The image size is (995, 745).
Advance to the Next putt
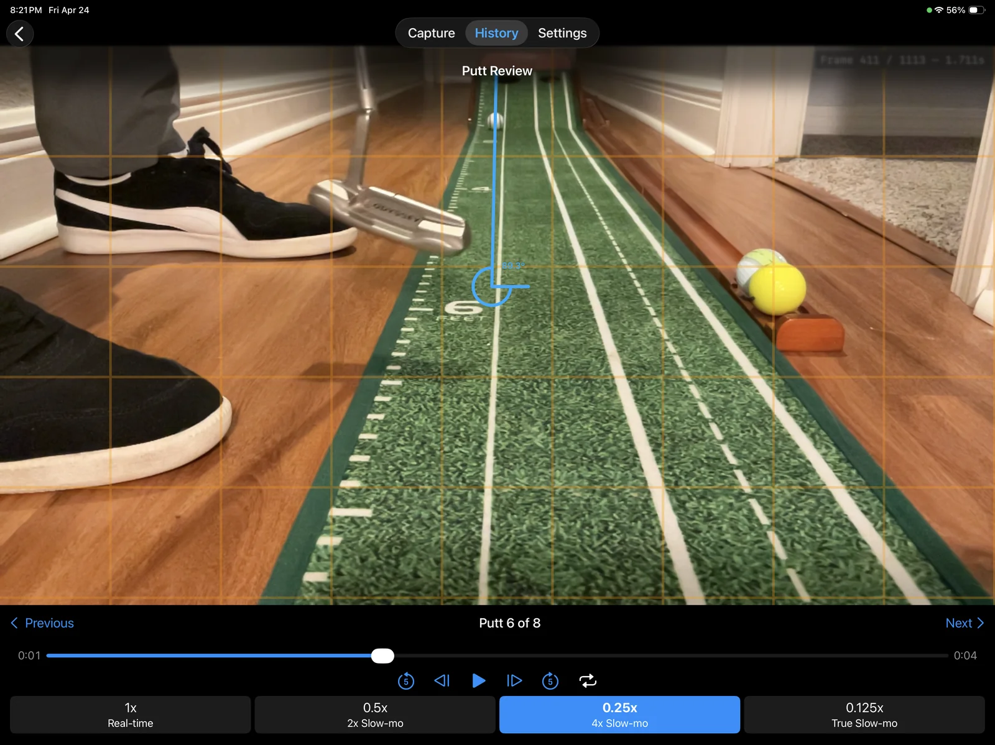click(965, 623)
